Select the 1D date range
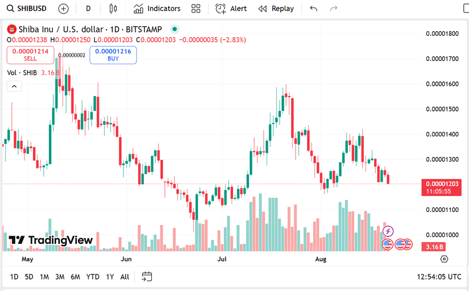The width and height of the screenshot is (469, 291). click(x=14, y=277)
